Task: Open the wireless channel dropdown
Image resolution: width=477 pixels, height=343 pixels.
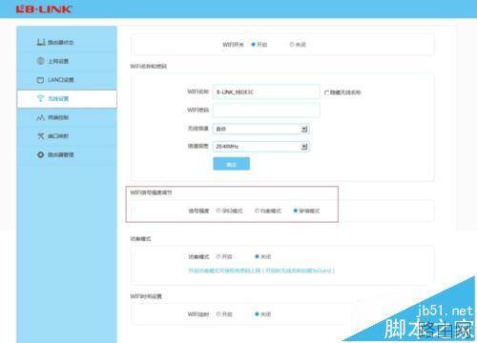Action: click(x=261, y=129)
